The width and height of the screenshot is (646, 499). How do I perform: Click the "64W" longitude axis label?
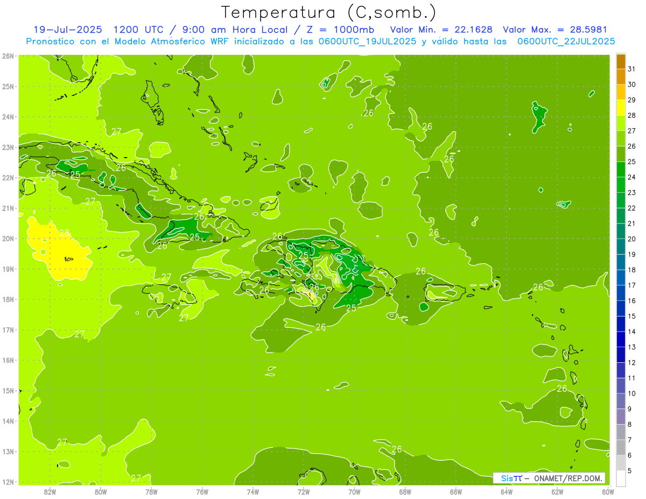click(x=506, y=491)
